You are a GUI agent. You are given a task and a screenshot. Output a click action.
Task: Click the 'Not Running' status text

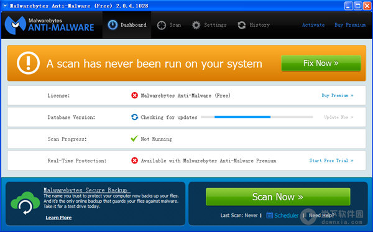click(x=156, y=139)
